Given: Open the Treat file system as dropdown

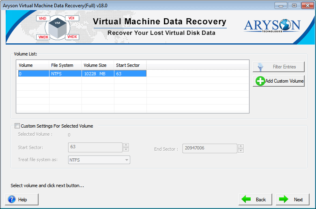Looking at the screenshot, I should point(99,160).
